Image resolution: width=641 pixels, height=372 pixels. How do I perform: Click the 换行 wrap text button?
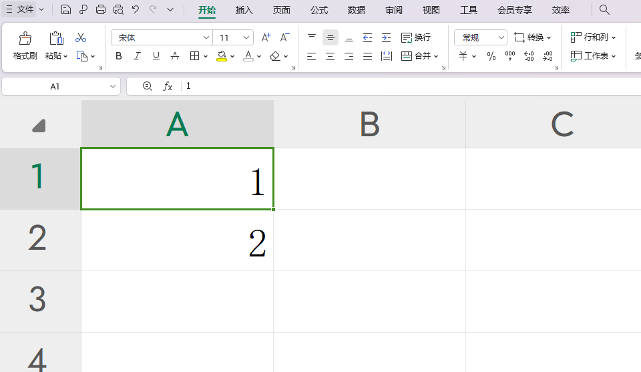tap(416, 37)
